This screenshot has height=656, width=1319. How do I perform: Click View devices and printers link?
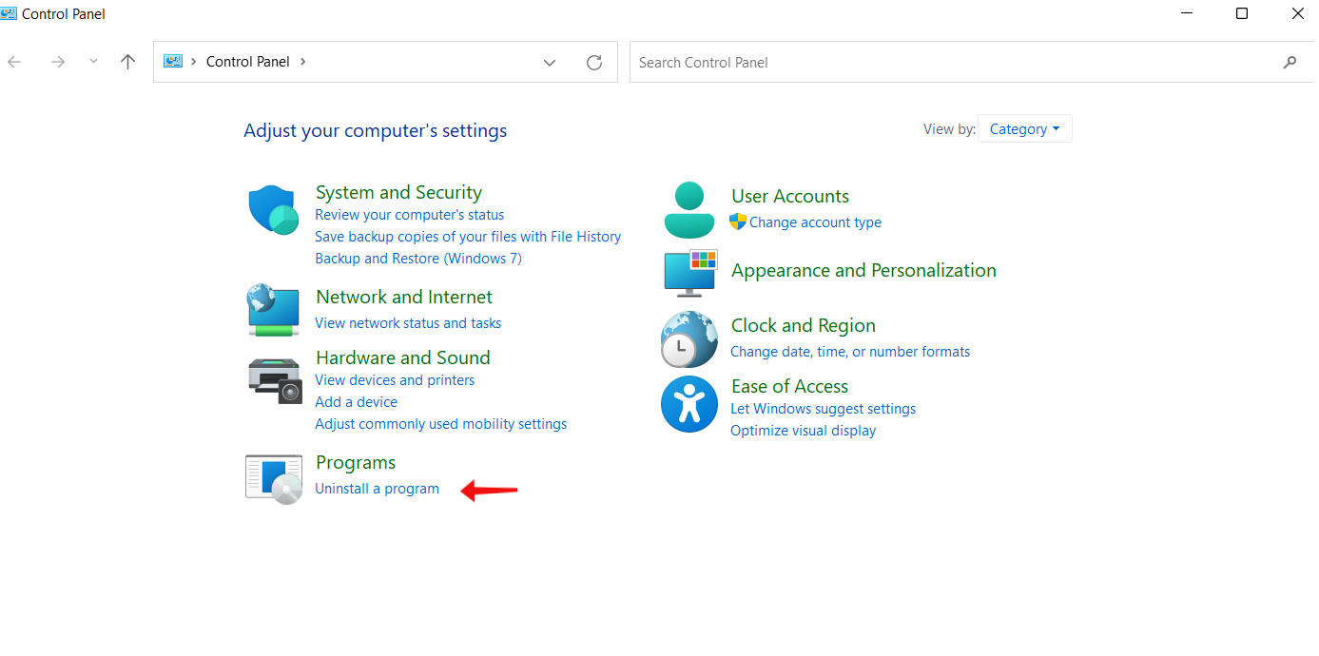click(x=395, y=380)
